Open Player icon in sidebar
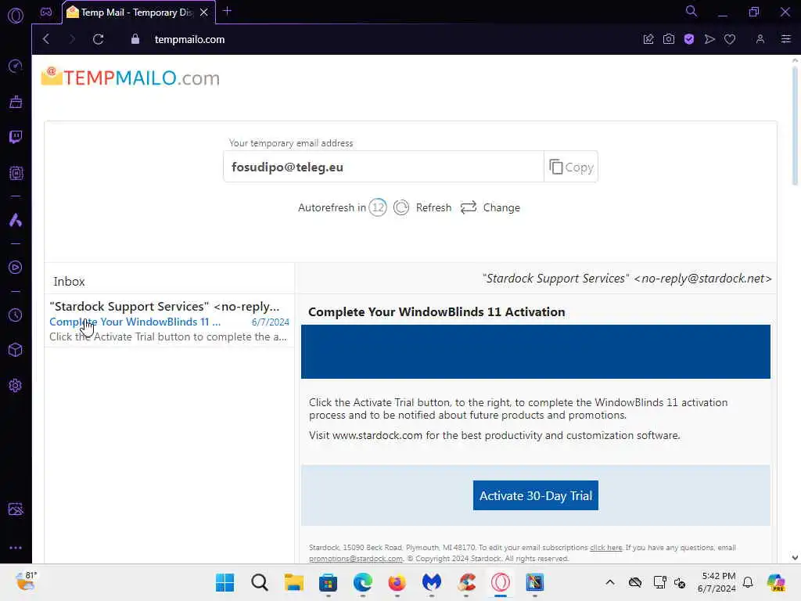This screenshot has height=601, width=801. tap(16, 268)
